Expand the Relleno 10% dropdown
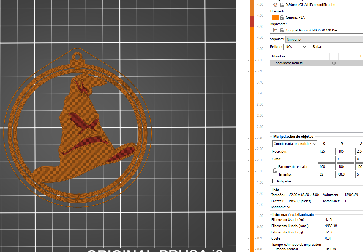 pyautogui.click(x=295, y=47)
